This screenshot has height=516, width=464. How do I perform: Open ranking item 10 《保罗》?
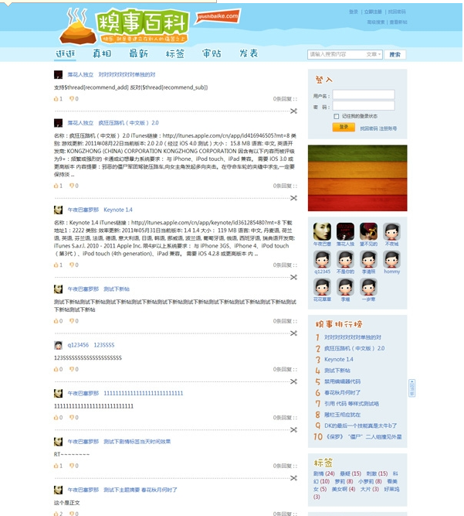pyautogui.click(x=364, y=437)
